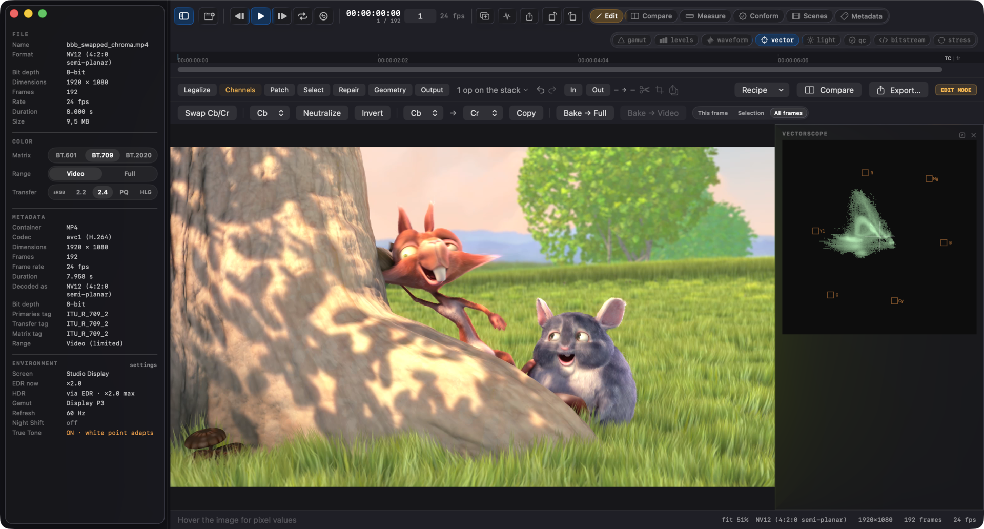Click the rotate-left square icon
This screenshot has width=984, height=529.
(572, 16)
